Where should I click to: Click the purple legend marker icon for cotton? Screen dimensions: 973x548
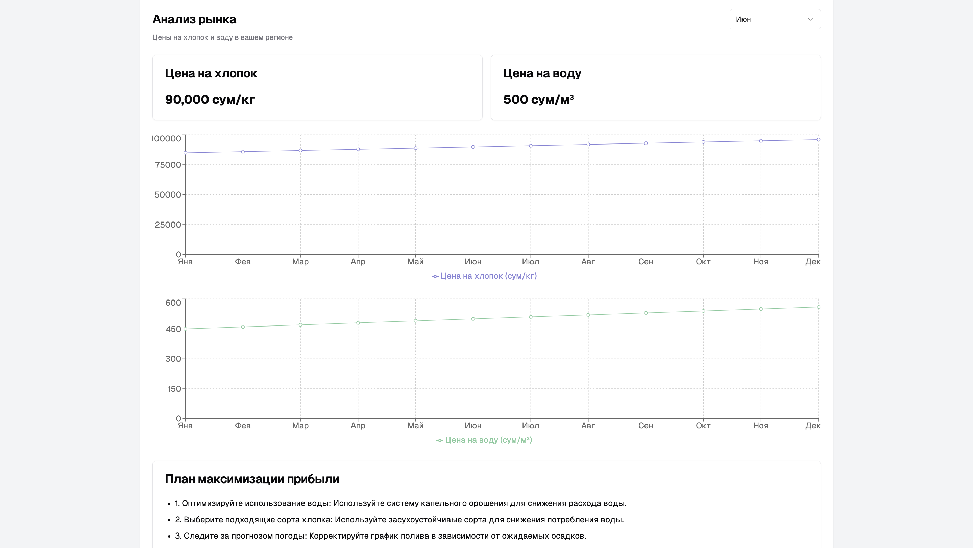435,277
